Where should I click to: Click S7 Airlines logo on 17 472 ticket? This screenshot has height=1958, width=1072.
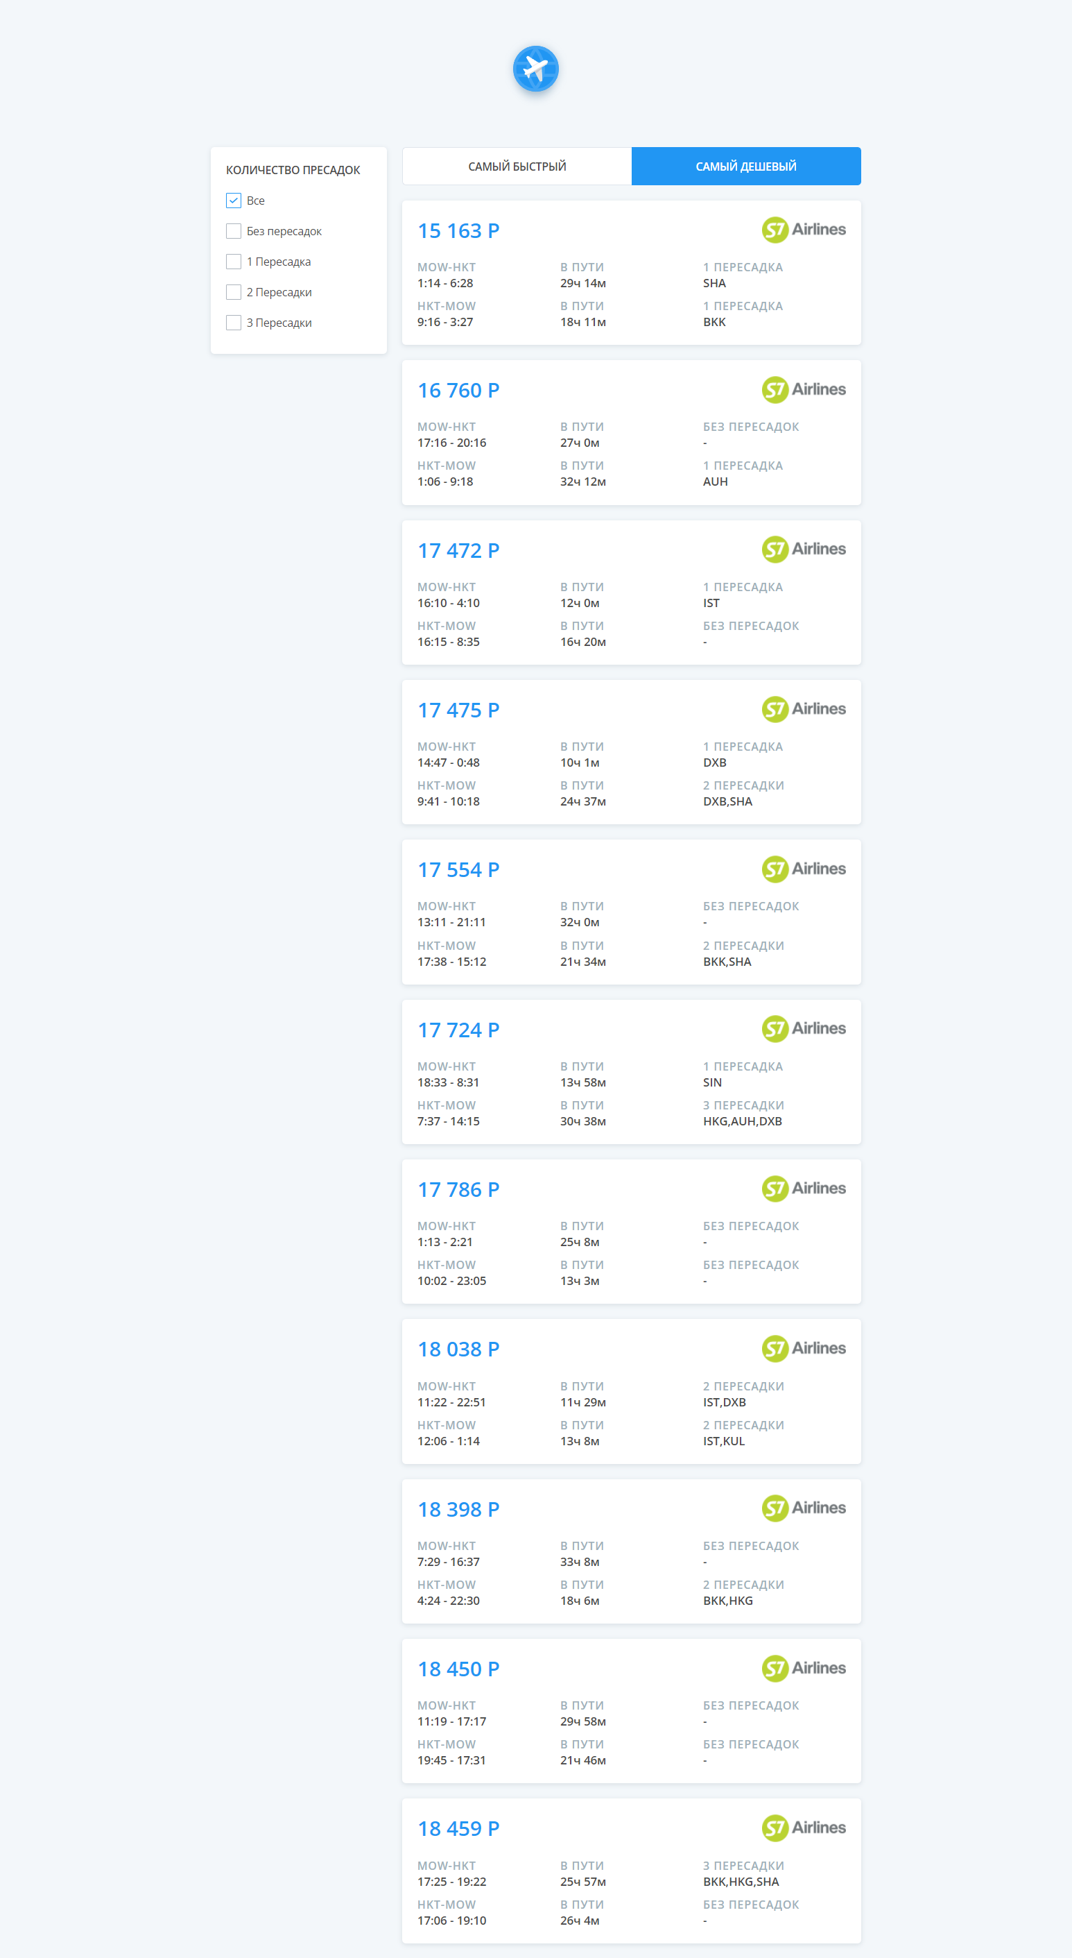(x=804, y=550)
